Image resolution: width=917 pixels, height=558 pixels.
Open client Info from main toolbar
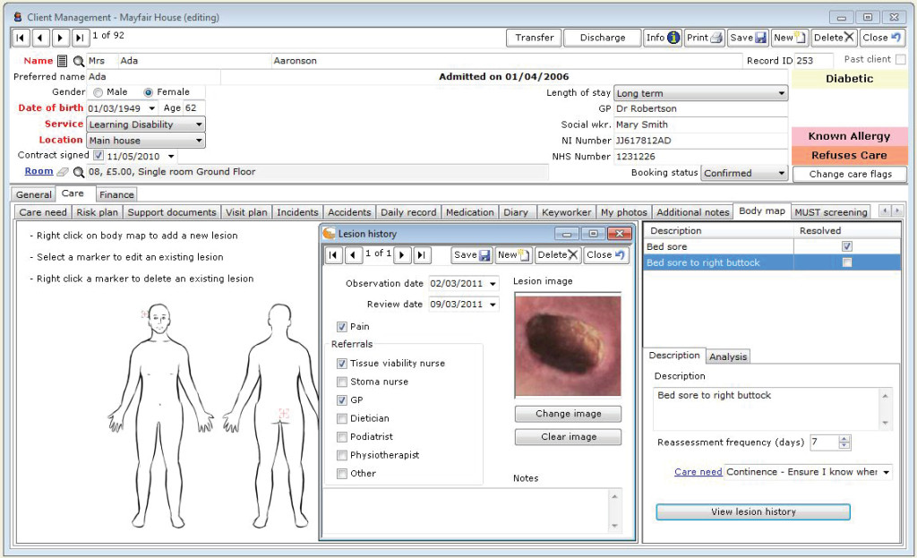[662, 38]
